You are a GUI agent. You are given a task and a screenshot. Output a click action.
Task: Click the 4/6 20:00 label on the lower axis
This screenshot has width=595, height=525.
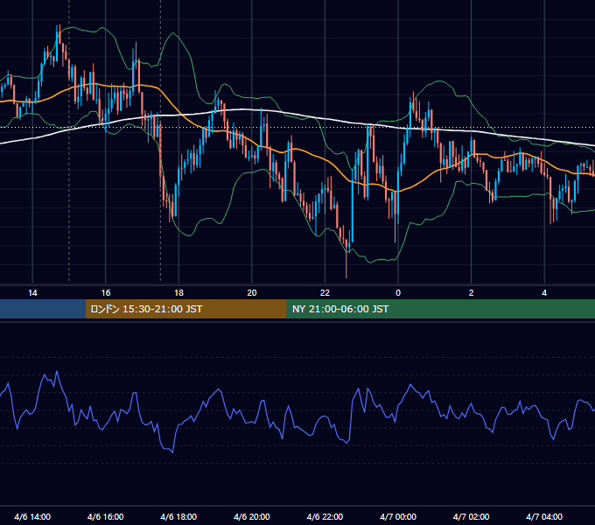coord(252,517)
